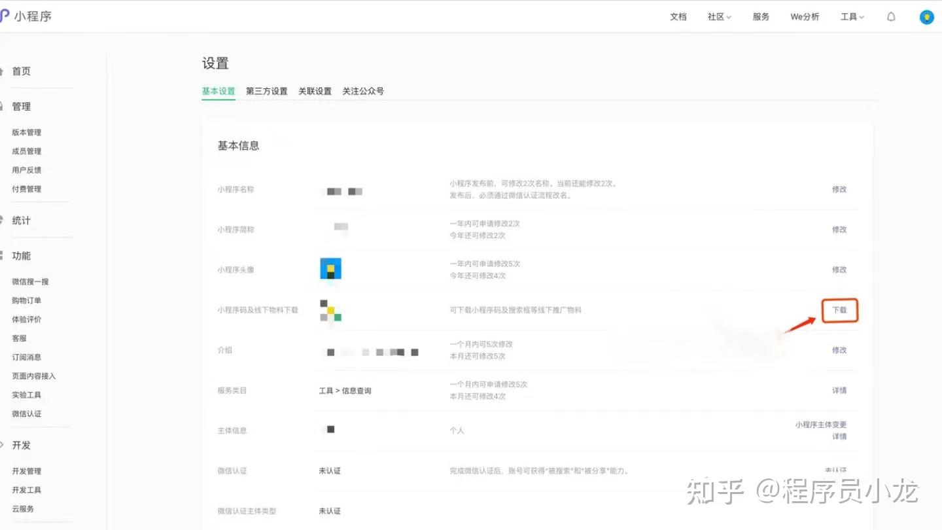Open 成员管理 in the sidebar
Image resolution: width=942 pixels, height=530 pixels.
click(26, 151)
